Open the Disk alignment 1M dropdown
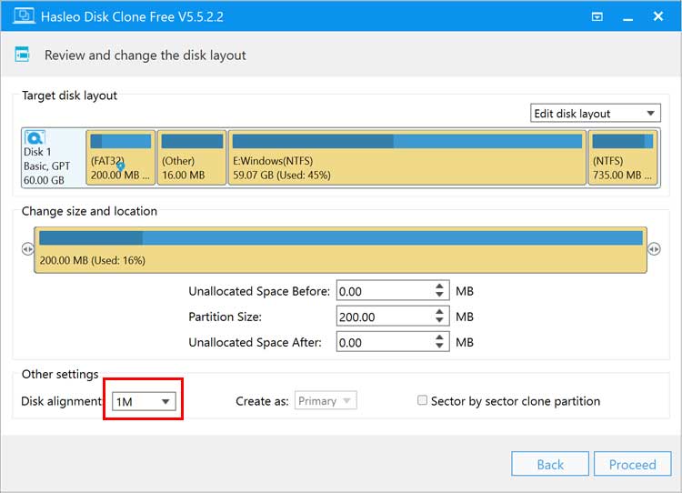This screenshot has width=682, height=493. (x=144, y=401)
